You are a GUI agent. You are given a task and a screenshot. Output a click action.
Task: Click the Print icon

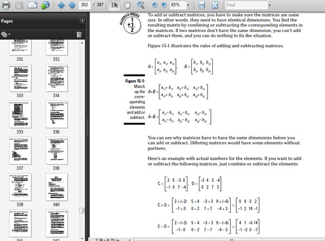pyautogui.click(x=6, y=5)
